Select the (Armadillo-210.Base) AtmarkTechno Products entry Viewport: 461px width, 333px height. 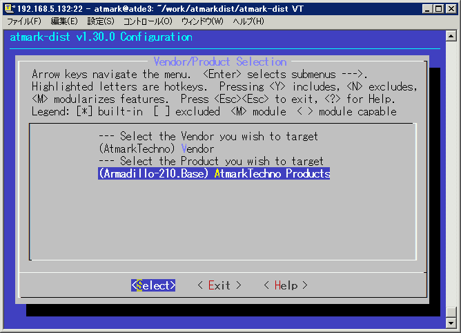point(214,173)
